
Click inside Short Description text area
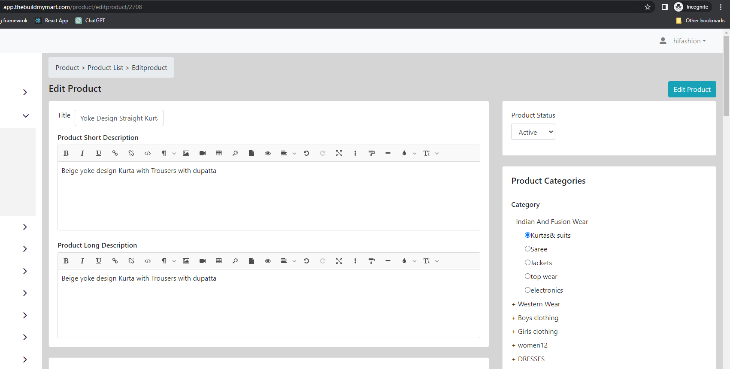click(x=269, y=196)
